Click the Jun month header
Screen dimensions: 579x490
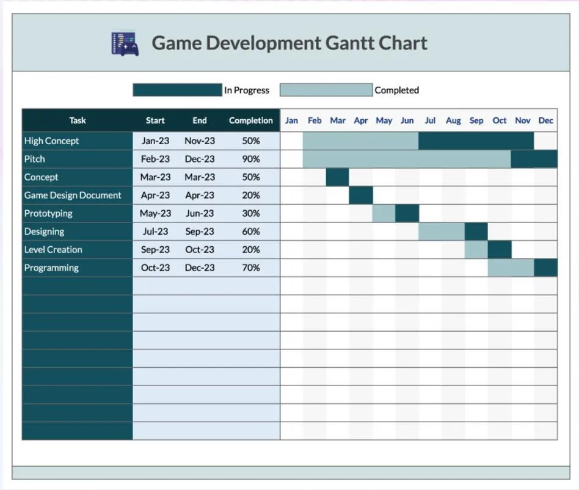point(407,120)
